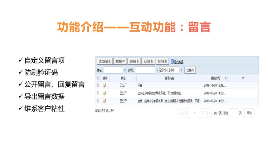The height and width of the screenshot is (151, 268).
Task: Select checkbox of 2018-06-20 老板 message
Action: (x=98, y=101)
